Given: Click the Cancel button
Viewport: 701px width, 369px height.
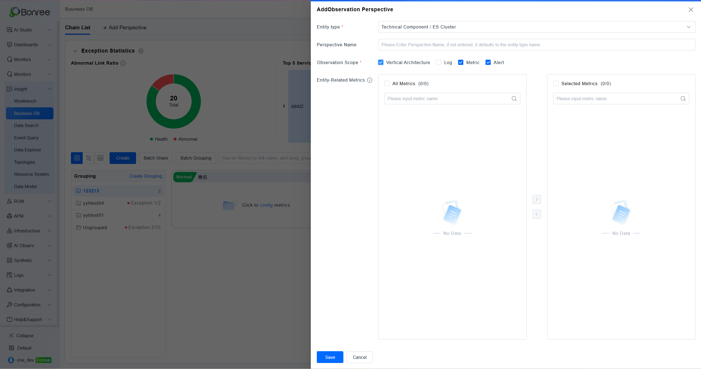Looking at the screenshot, I should [x=360, y=357].
